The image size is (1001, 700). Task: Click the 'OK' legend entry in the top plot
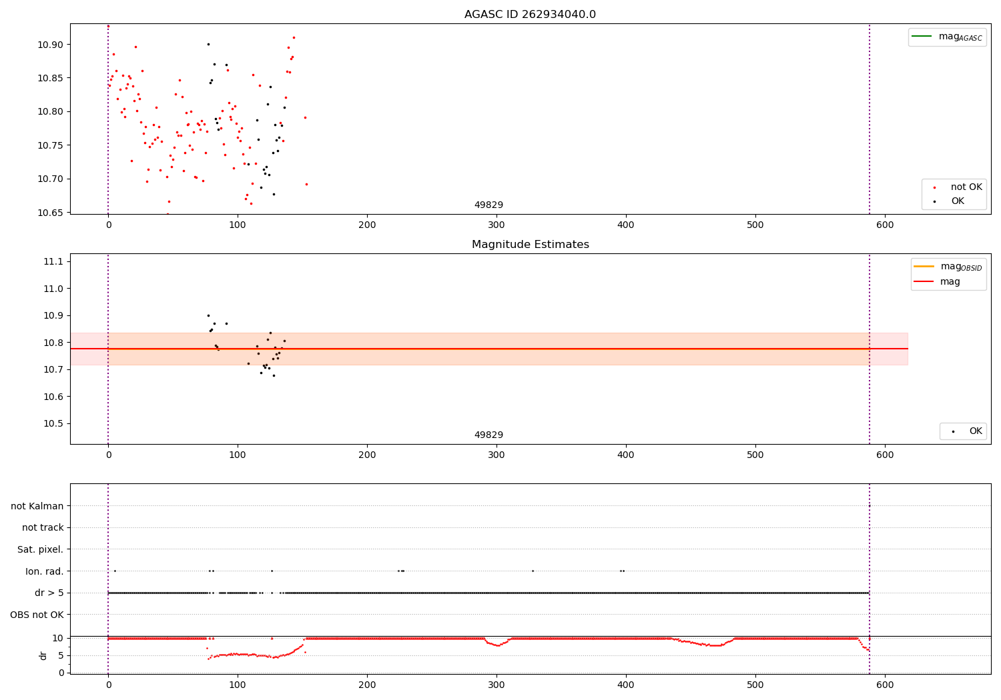click(x=958, y=201)
